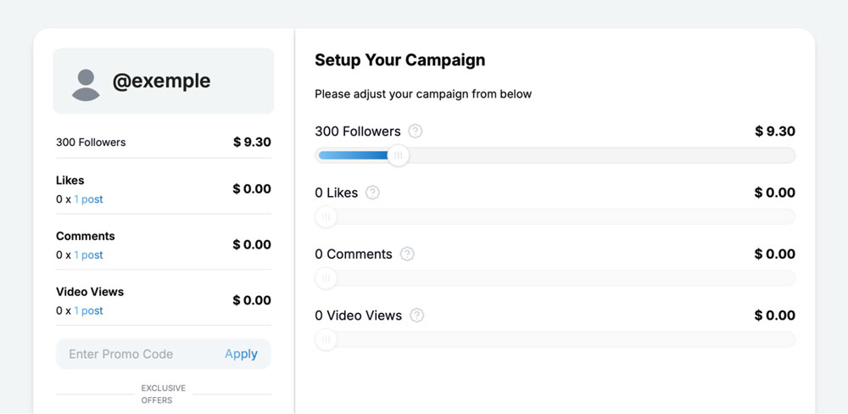Image resolution: width=848 pixels, height=414 pixels.
Task: Click the Video Views slider handle
Action: pyautogui.click(x=326, y=339)
